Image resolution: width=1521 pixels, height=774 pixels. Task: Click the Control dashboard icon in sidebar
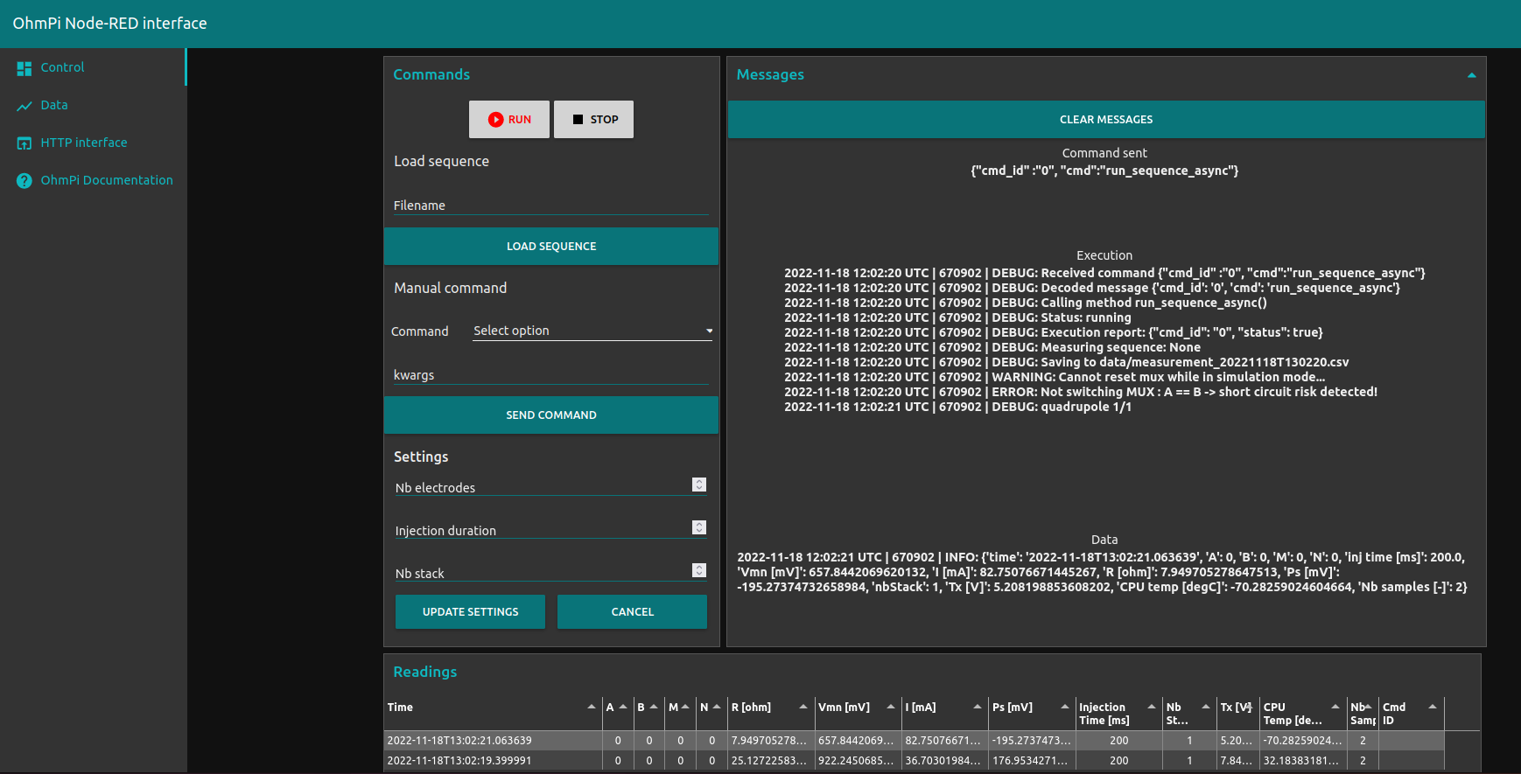[x=24, y=68]
